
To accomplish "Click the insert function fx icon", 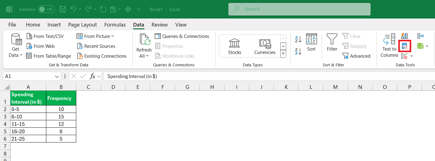I will click(x=92, y=76).
